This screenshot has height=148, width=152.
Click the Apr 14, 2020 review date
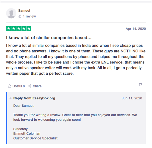[x=136, y=29]
